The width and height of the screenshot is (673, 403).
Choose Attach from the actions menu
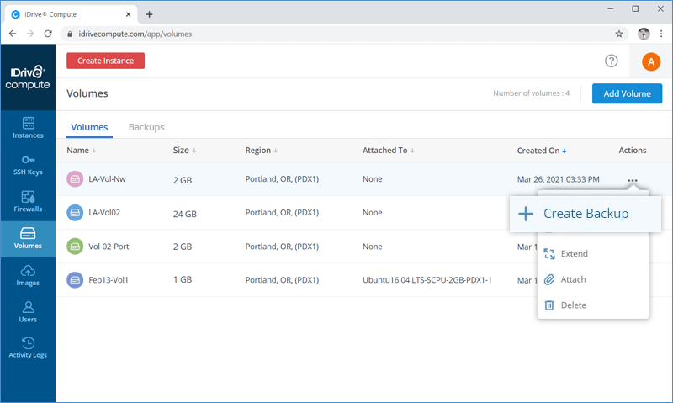(x=593, y=279)
